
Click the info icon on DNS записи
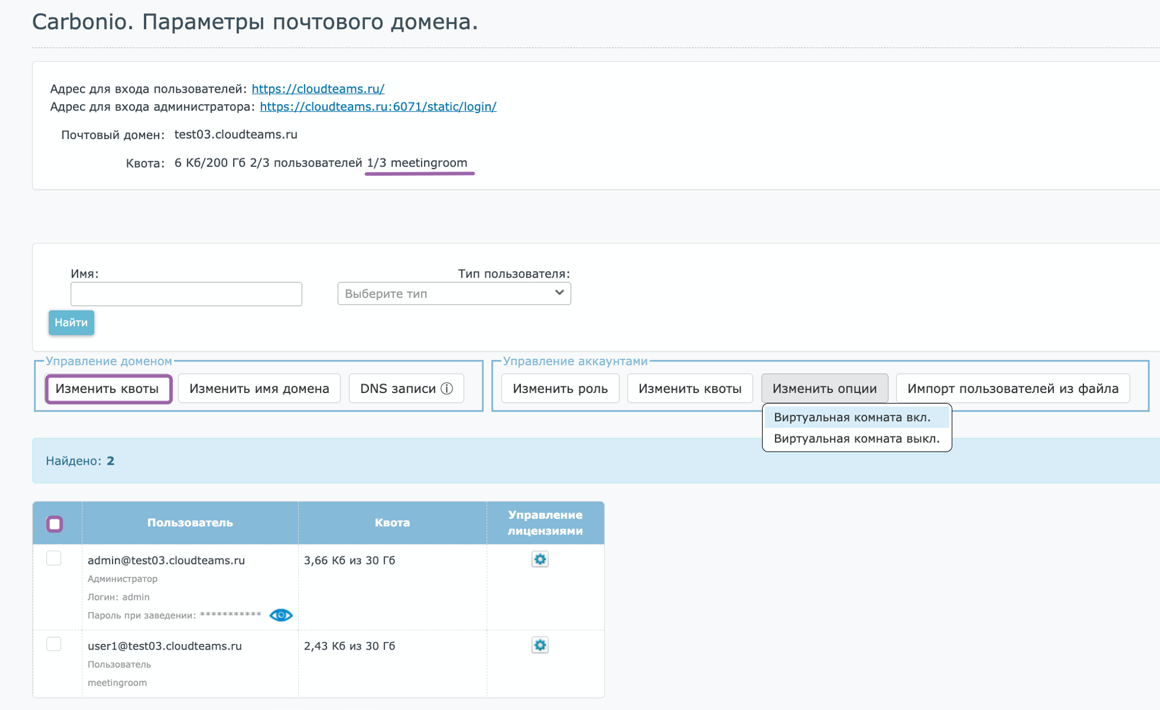click(447, 389)
